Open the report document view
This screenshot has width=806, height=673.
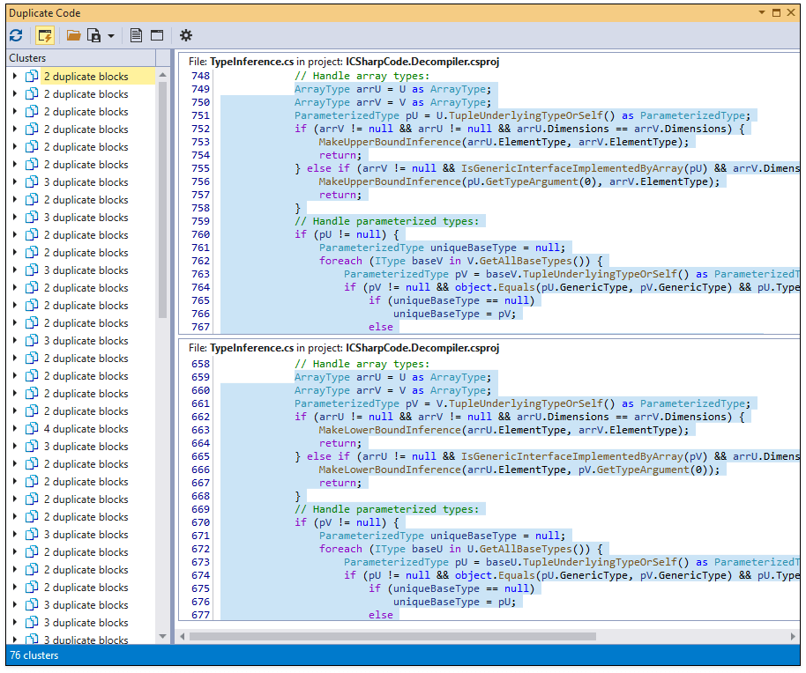click(x=137, y=35)
